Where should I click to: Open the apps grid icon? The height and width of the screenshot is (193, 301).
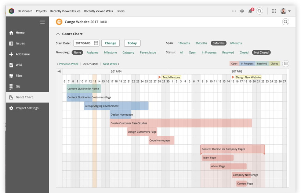click(x=273, y=11)
